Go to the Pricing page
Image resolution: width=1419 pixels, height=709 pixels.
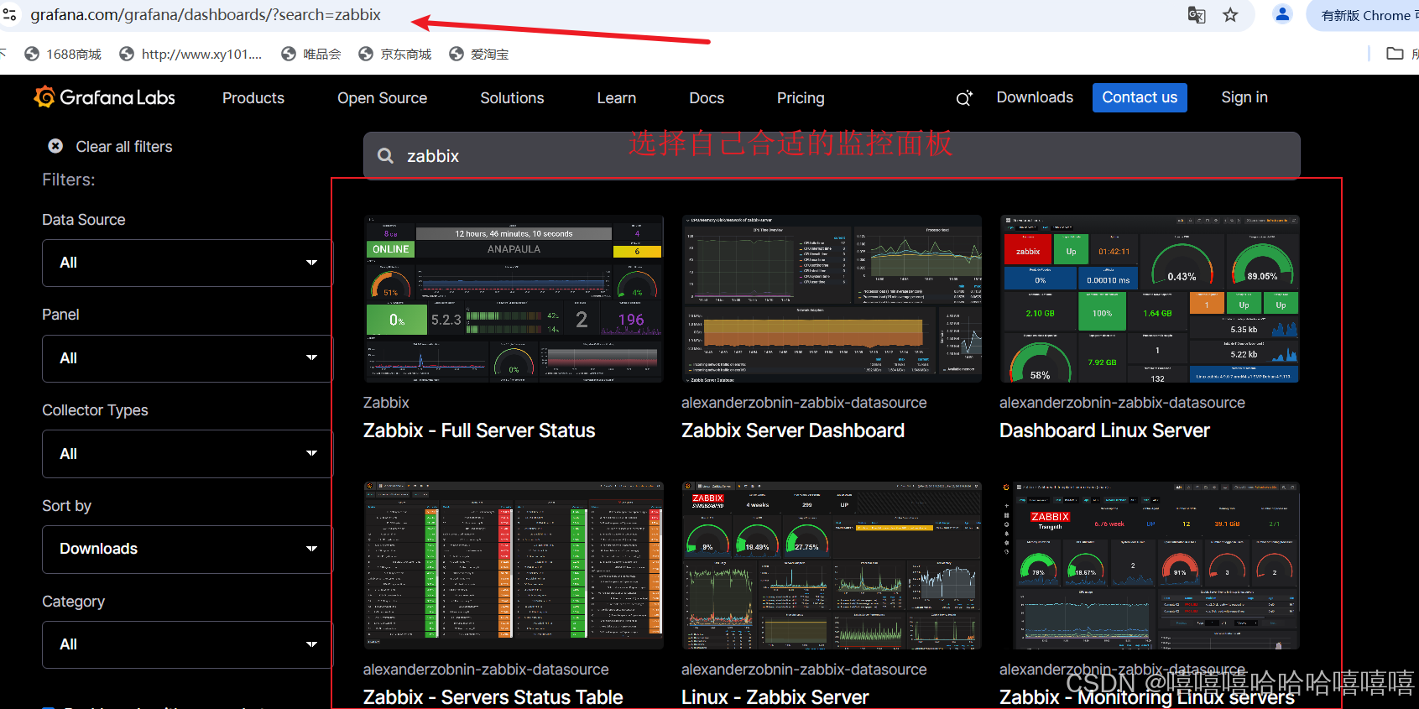(x=801, y=98)
